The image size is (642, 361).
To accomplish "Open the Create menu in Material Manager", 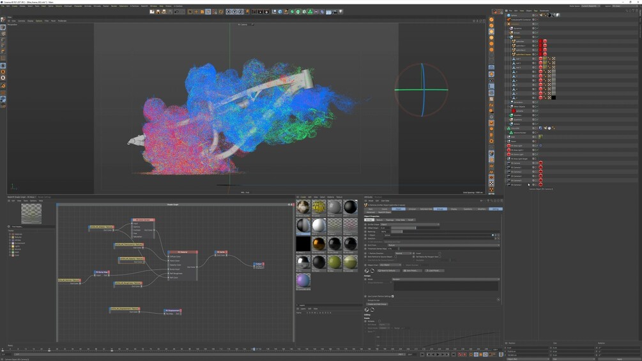I will point(303,197).
